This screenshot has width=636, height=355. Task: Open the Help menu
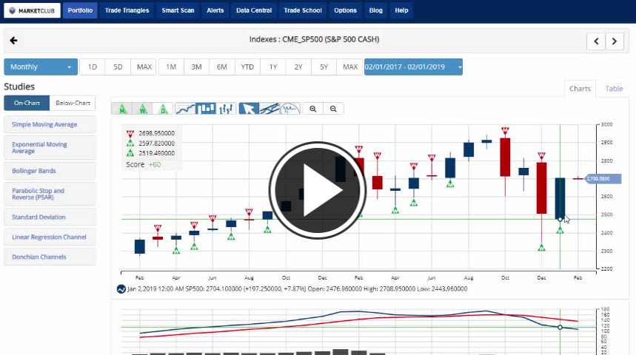click(x=401, y=10)
